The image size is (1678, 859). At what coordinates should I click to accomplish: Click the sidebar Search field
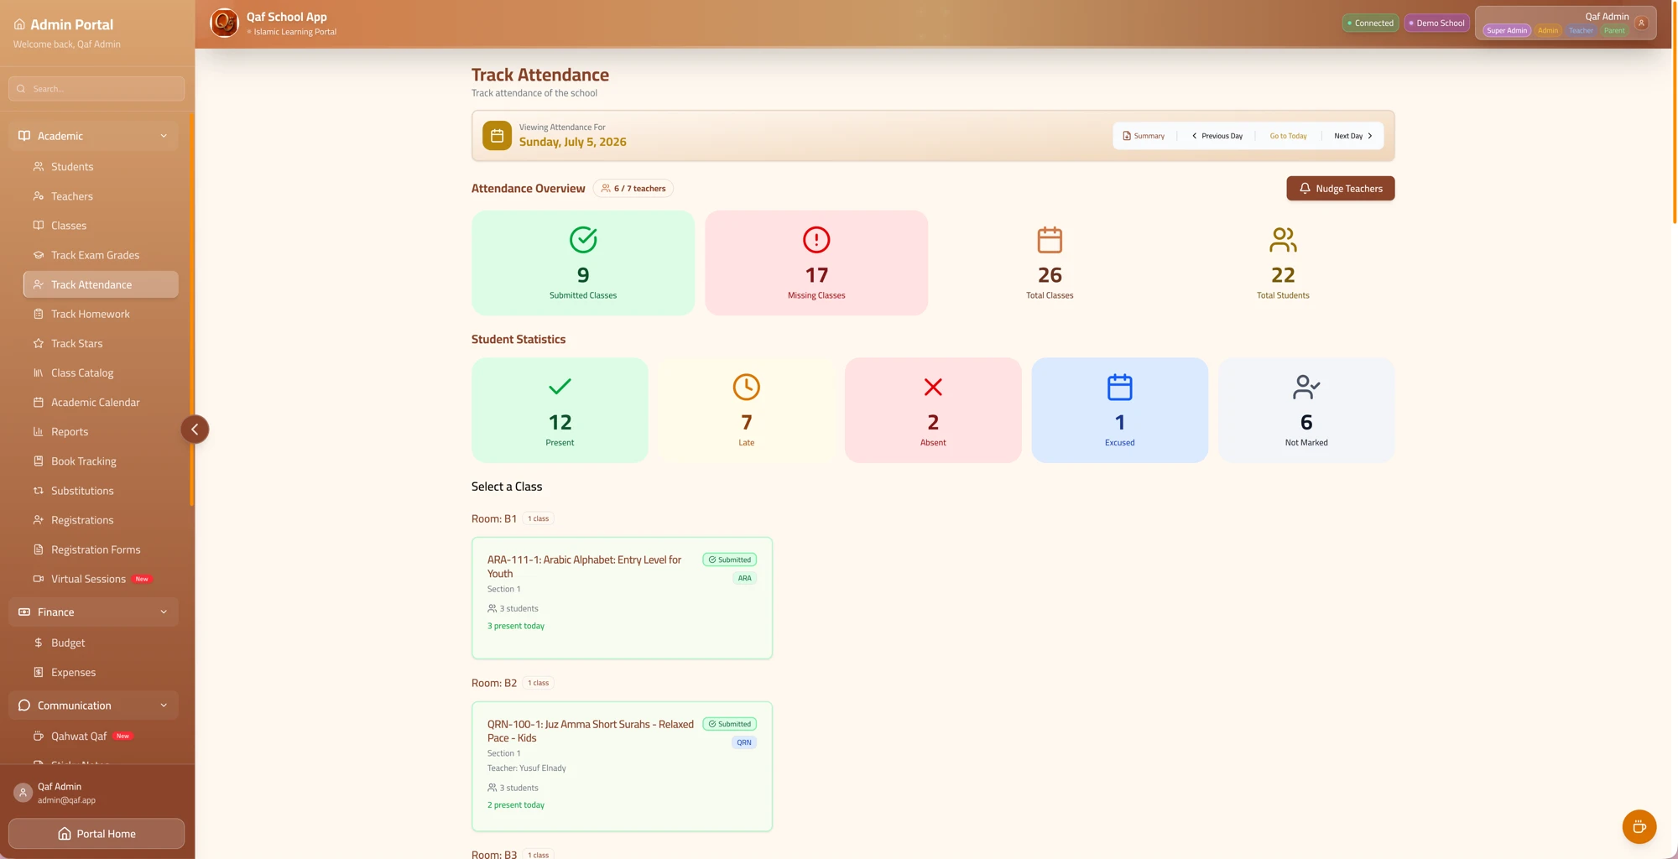96,89
